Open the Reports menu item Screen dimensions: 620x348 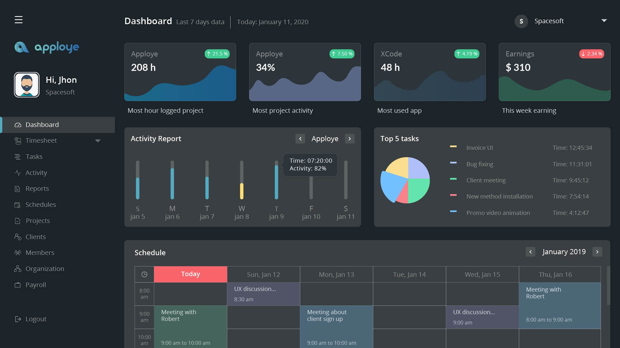point(37,188)
